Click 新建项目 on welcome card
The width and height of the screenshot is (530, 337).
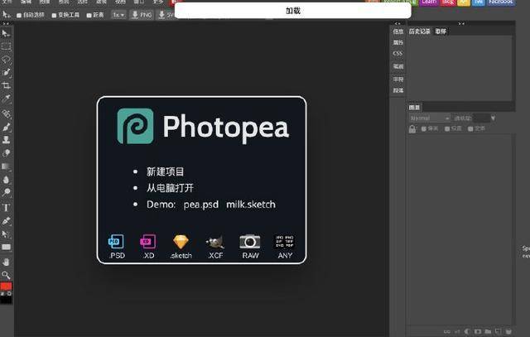[166, 171]
